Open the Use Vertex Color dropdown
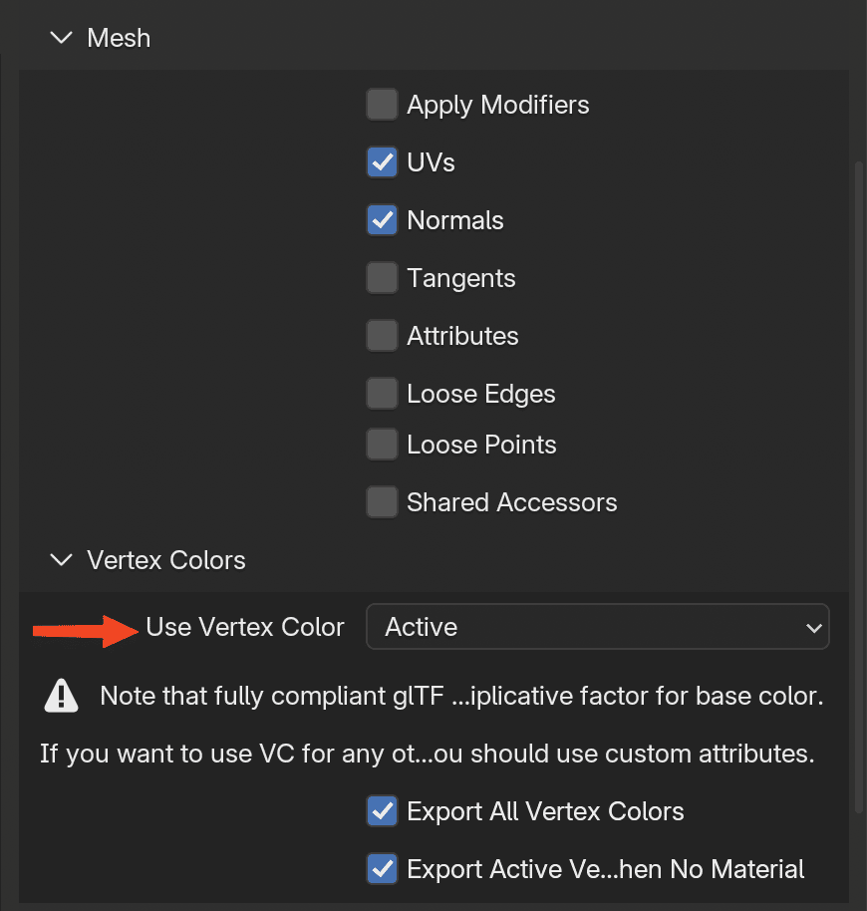This screenshot has width=867, height=911. point(598,626)
